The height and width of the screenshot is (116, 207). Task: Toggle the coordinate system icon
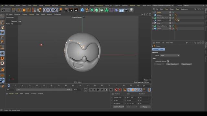[x=60, y=10]
